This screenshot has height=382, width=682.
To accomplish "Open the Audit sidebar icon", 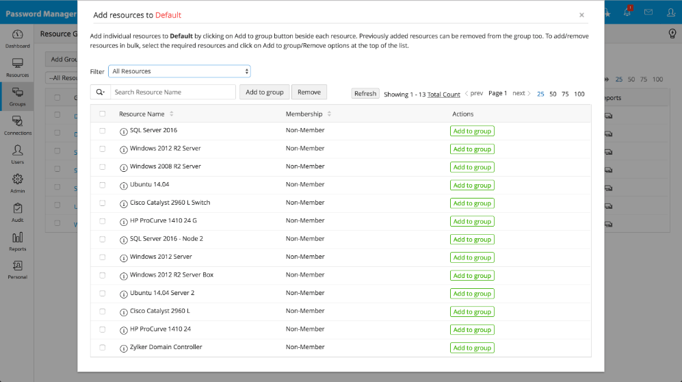I will [17, 209].
